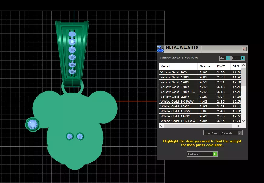Select the left eye gemstone
This screenshot has width=264, height=183.
(70, 136)
